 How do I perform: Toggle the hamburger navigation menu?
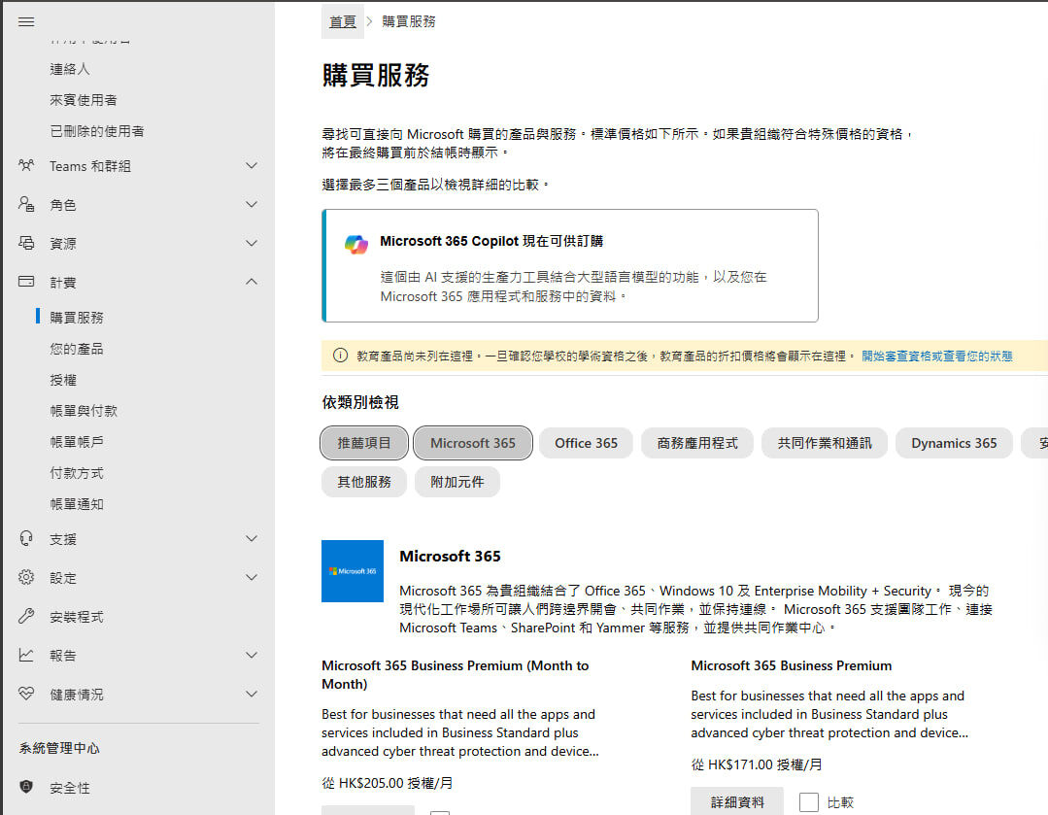click(26, 22)
